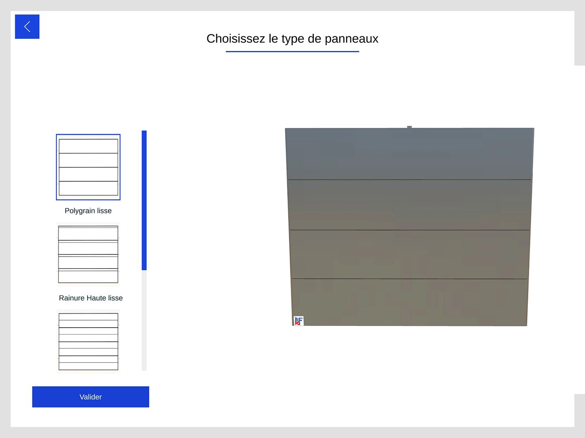The width and height of the screenshot is (585, 438).
Task: Choose the Rainure Haute lisse thumbnail
Action: [88, 254]
